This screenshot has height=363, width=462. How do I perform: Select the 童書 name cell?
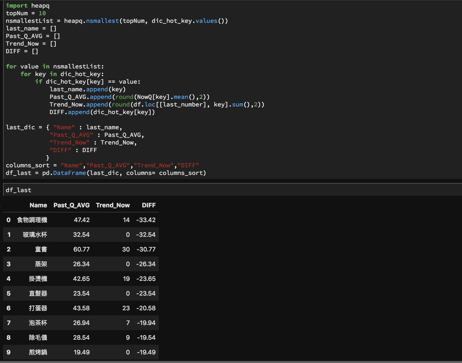41,249
